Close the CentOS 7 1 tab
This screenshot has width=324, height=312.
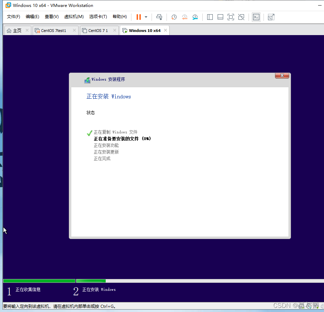[x=114, y=30]
